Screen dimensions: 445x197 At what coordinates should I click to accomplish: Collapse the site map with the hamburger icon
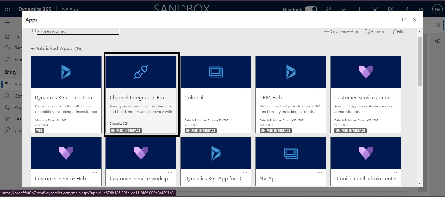pyautogui.click(x=7, y=23)
